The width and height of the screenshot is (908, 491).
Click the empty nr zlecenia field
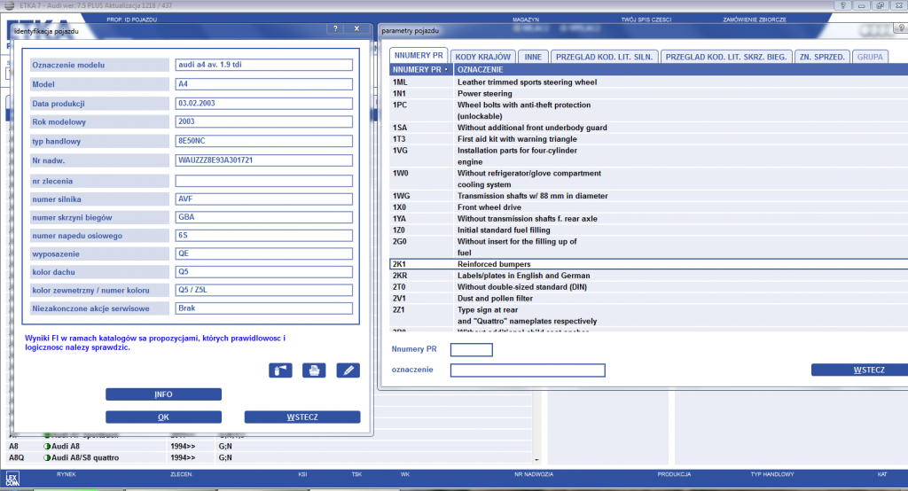tap(263, 181)
